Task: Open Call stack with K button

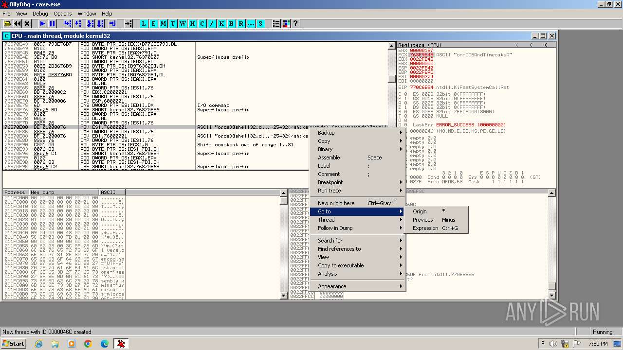Action: click(222, 23)
